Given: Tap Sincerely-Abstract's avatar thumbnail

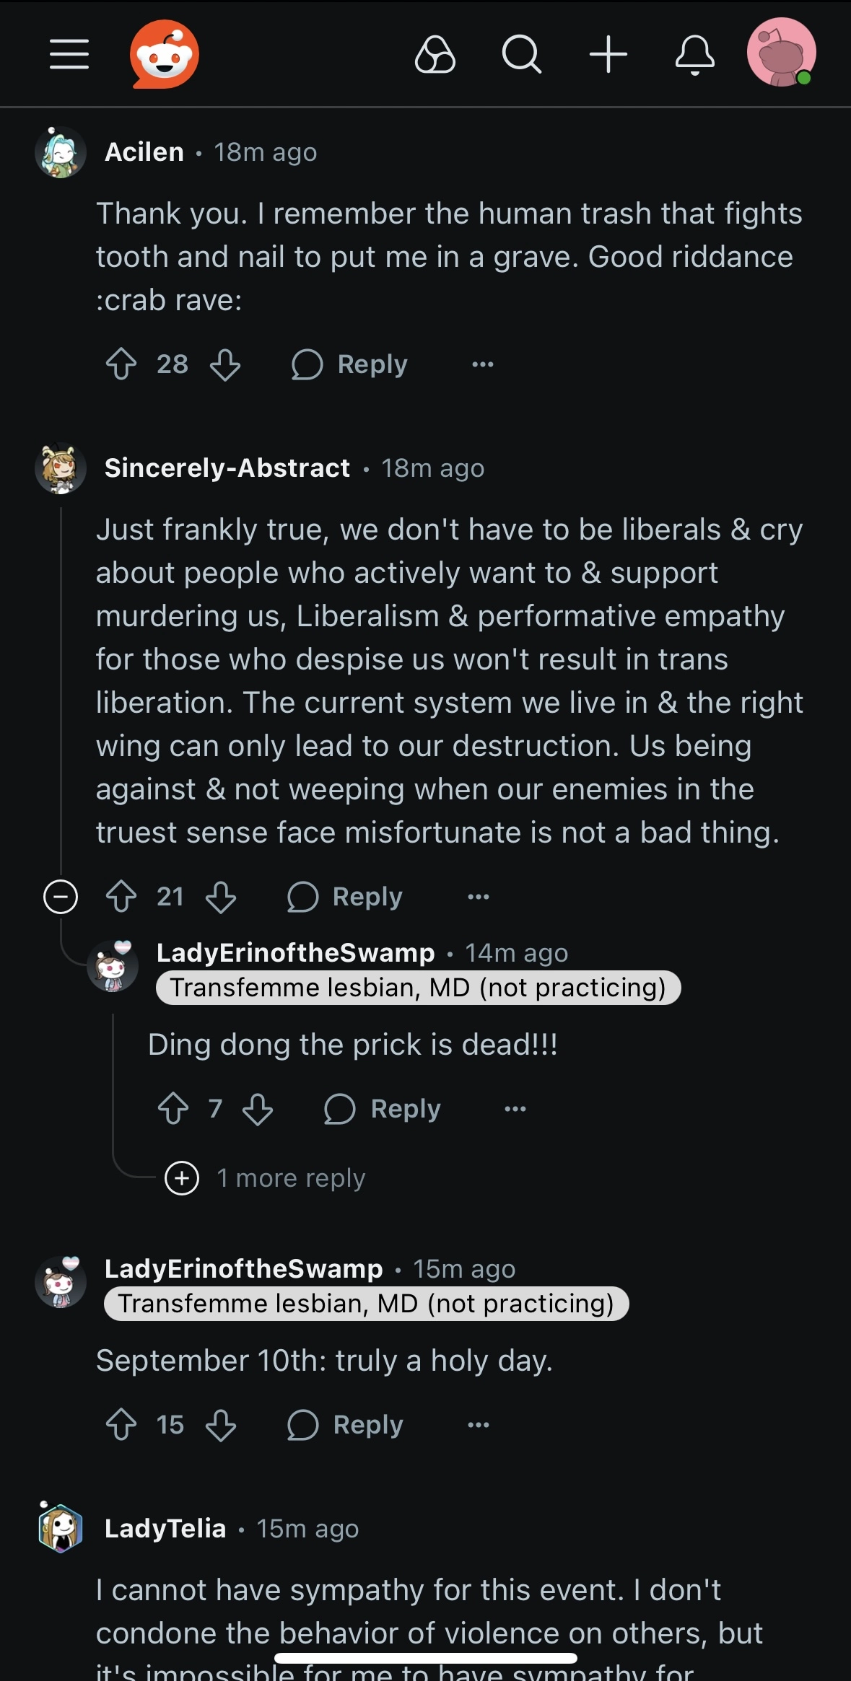Looking at the screenshot, I should (61, 468).
